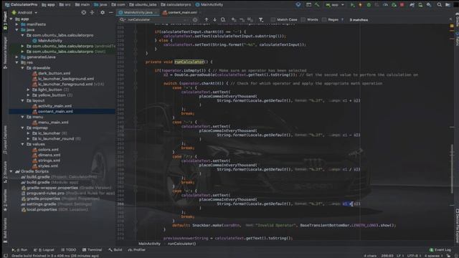The image size is (459, 258).
Task: Expand the light_button drawable node
Action: 28,90
